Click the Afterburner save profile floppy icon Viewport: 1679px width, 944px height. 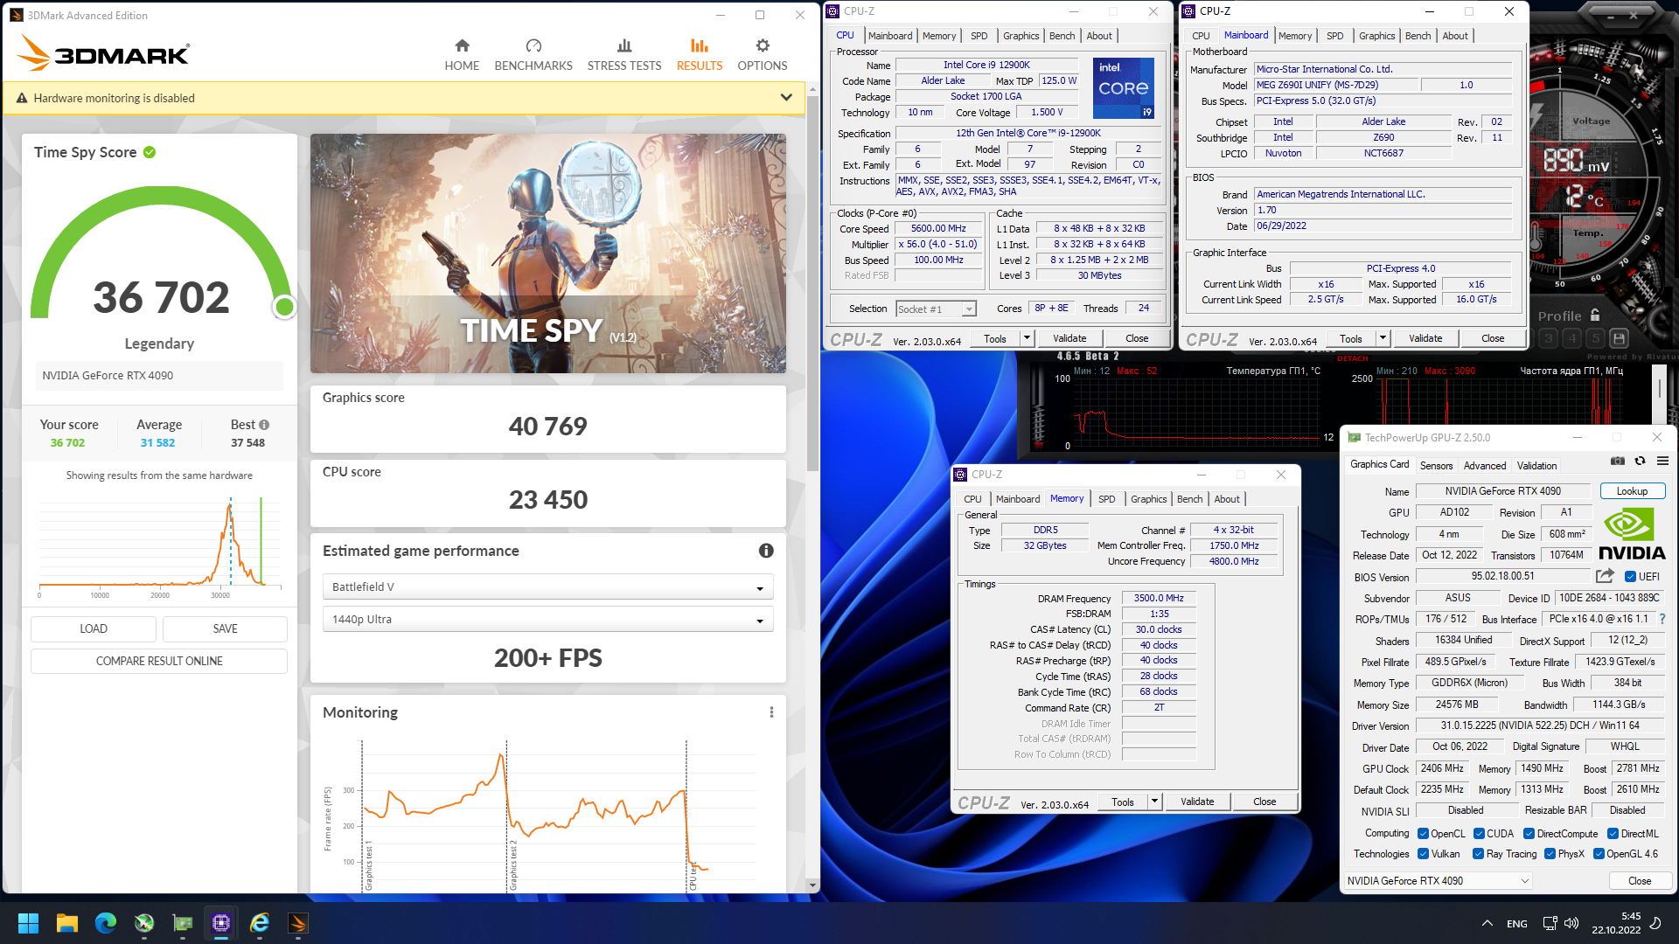point(1619,338)
